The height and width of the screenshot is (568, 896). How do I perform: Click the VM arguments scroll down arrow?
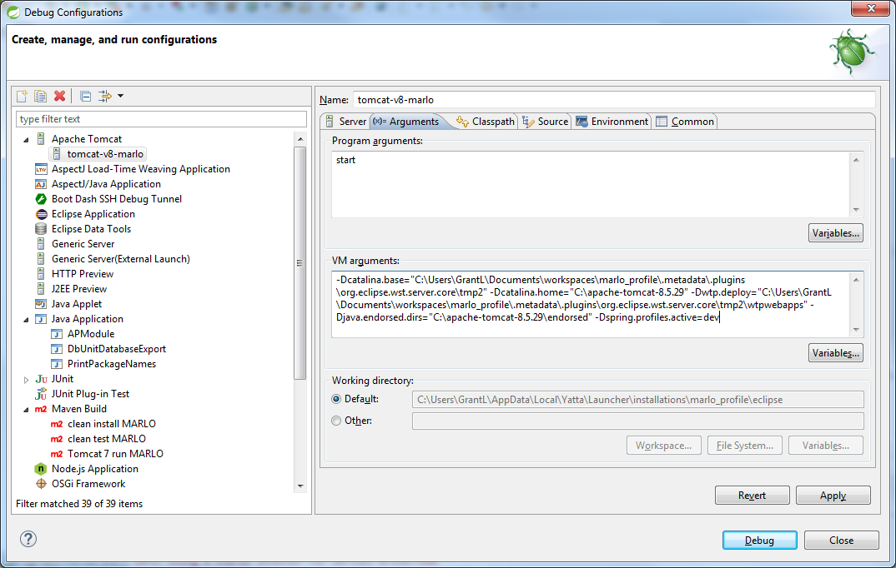click(856, 330)
